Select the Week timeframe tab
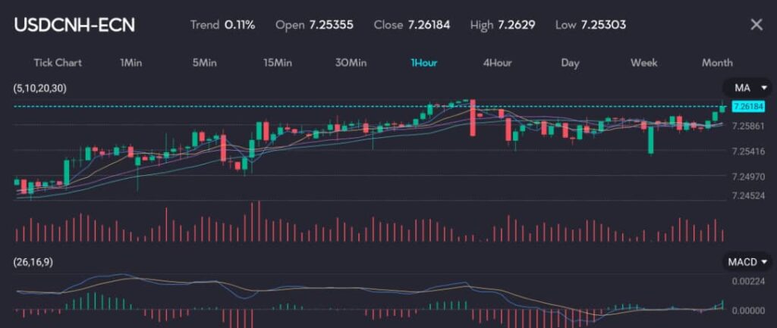The height and width of the screenshot is (328, 777). pyautogui.click(x=643, y=63)
